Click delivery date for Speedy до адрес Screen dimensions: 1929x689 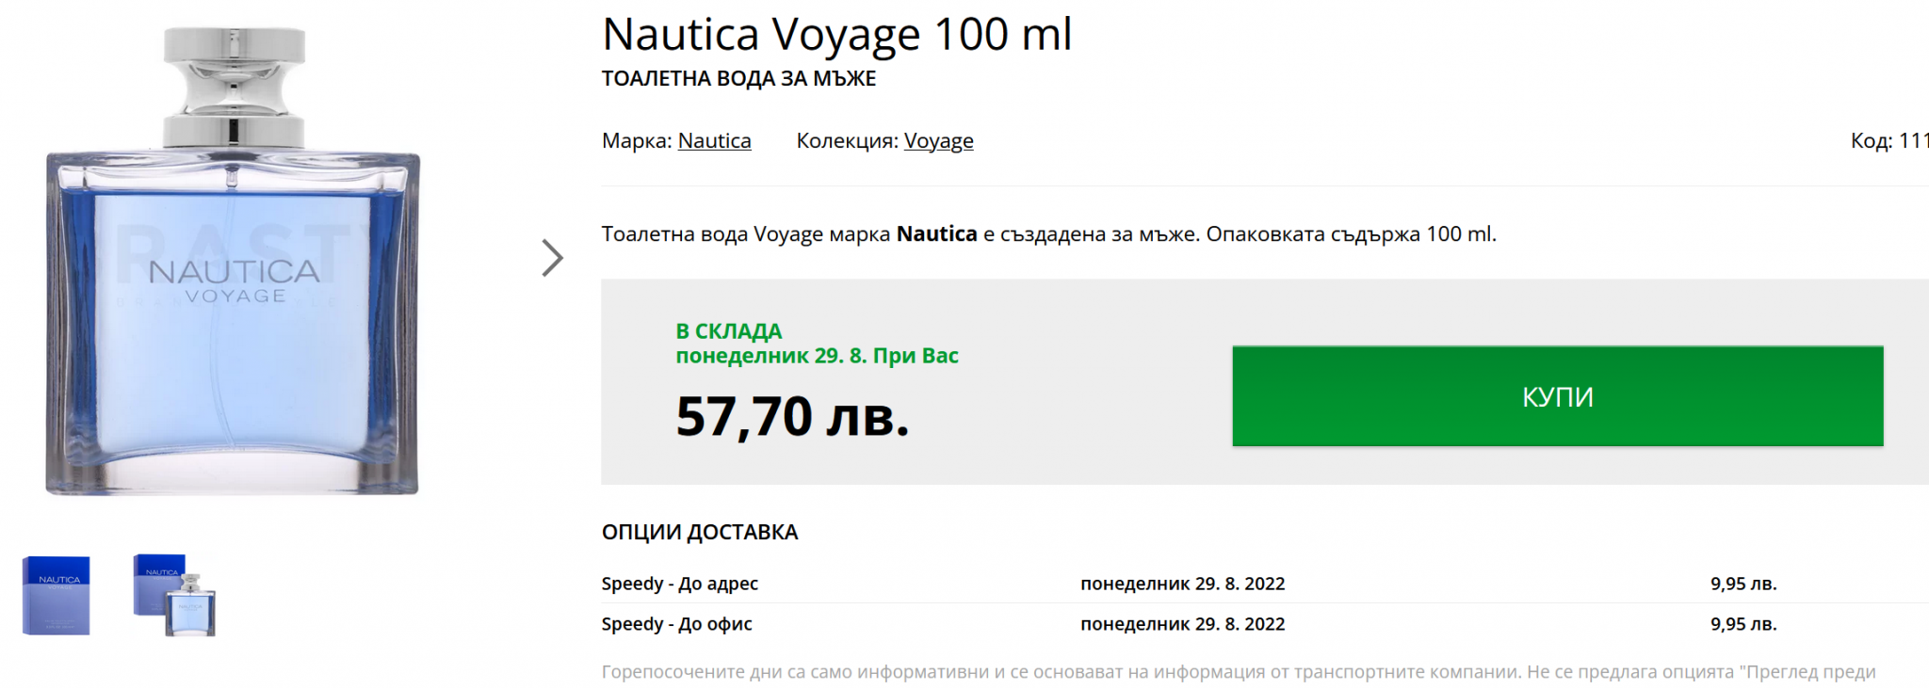coord(1182,584)
